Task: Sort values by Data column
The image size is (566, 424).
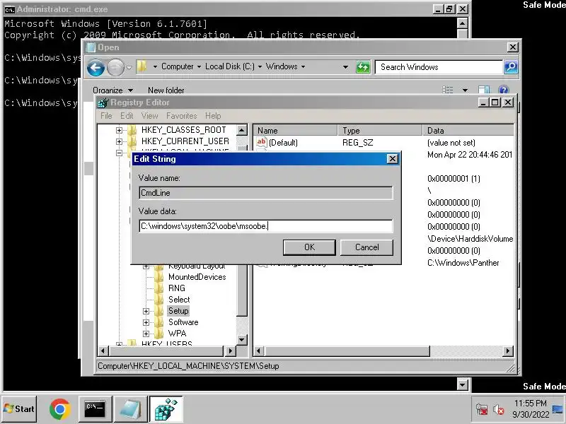Action: [x=468, y=131]
